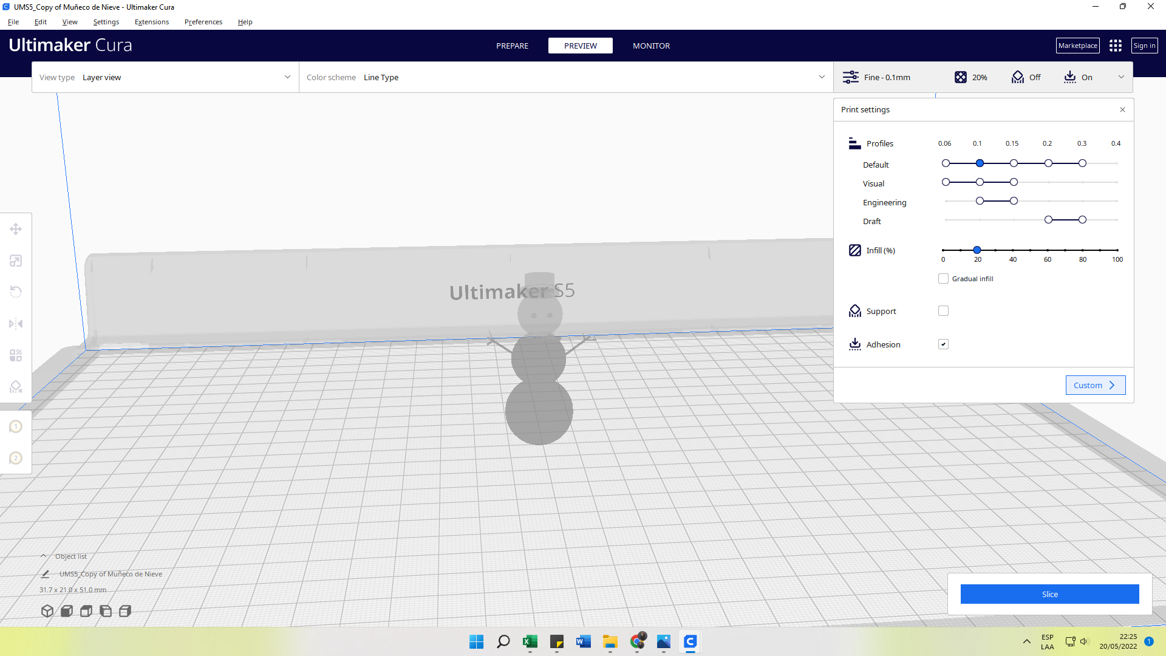Click the Slice button

click(1049, 594)
